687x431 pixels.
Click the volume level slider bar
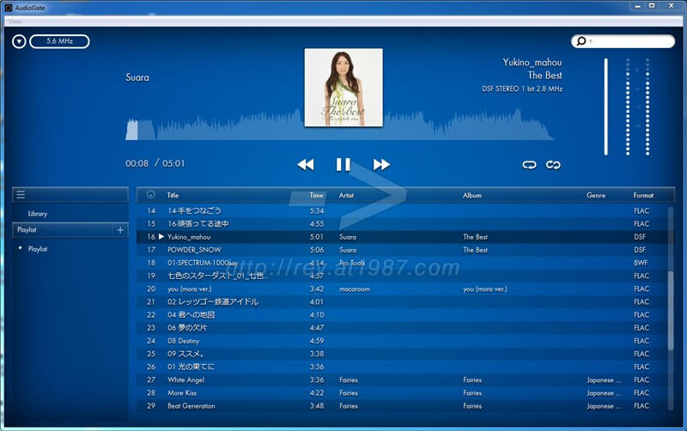pyautogui.click(x=605, y=106)
